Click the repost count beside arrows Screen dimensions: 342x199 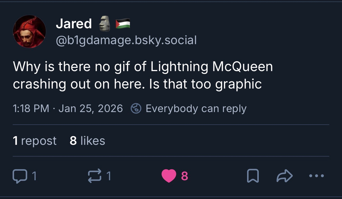tap(108, 176)
